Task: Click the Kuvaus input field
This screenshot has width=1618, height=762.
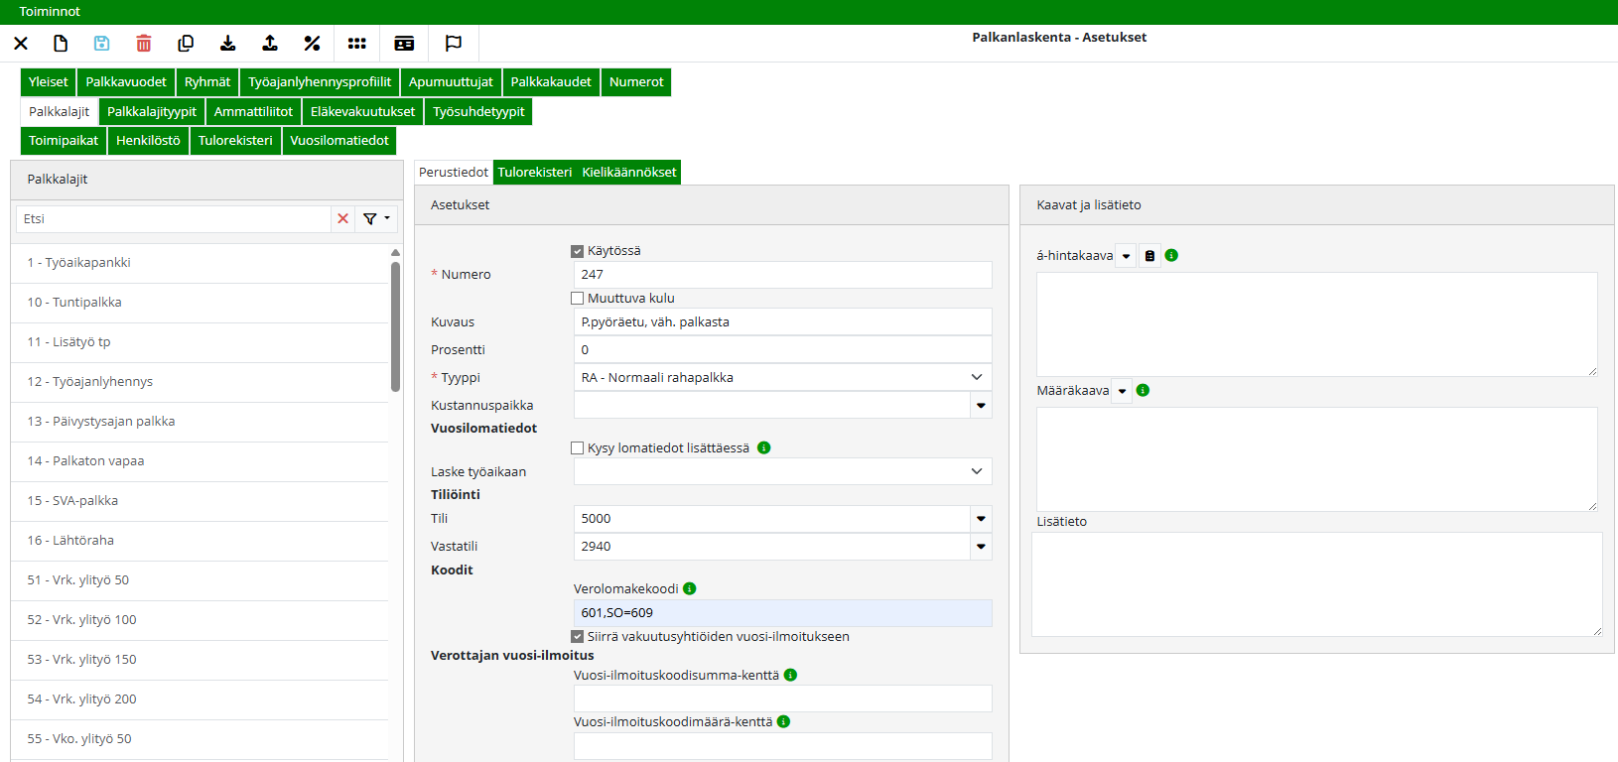Action: 782,321
